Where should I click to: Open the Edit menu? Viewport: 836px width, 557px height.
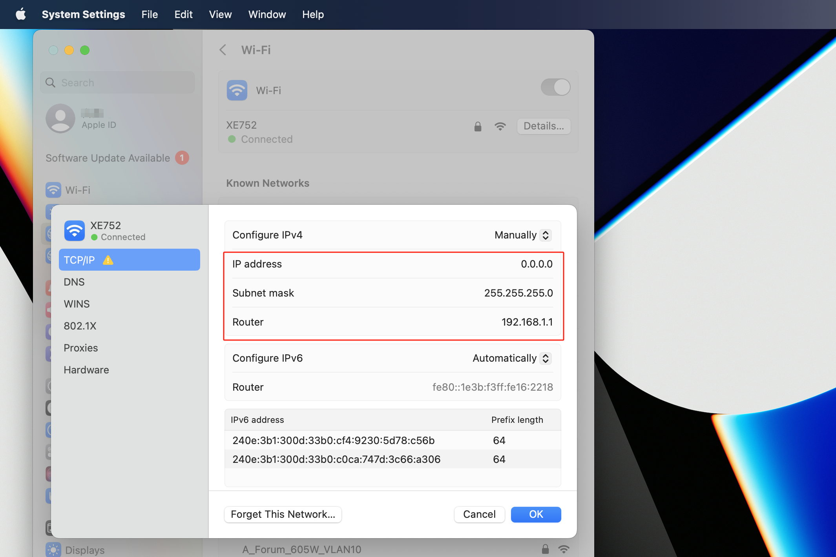[183, 15]
